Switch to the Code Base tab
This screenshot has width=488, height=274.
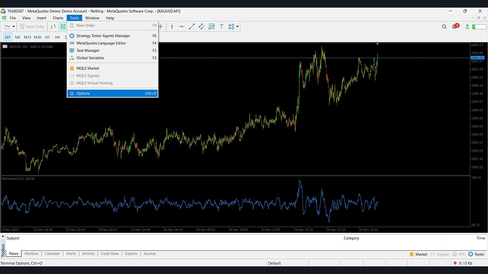tap(110, 254)
